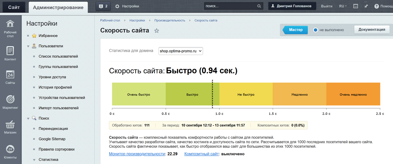Open Композитный сайт link
This screenshot has height=164, width=393.
(201, 154)
